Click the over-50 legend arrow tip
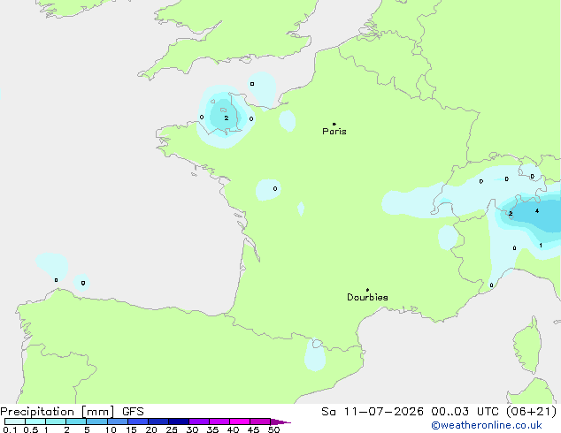Screen dimensions: 561x433 click(281, 422)
